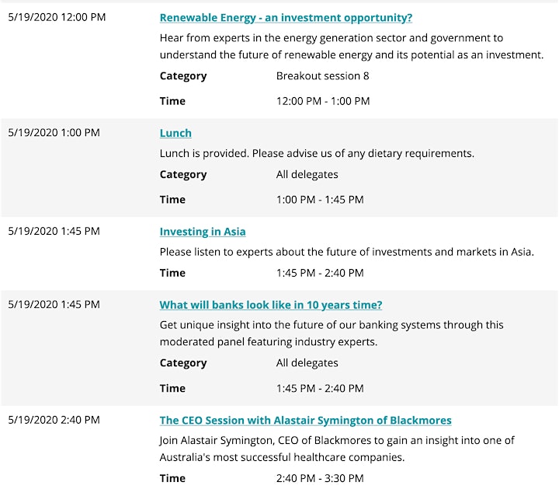Screen dimensions: 559x496
Task: Select the 5/19/2020 12:00 PM date cell
Action: click(57, 17)
